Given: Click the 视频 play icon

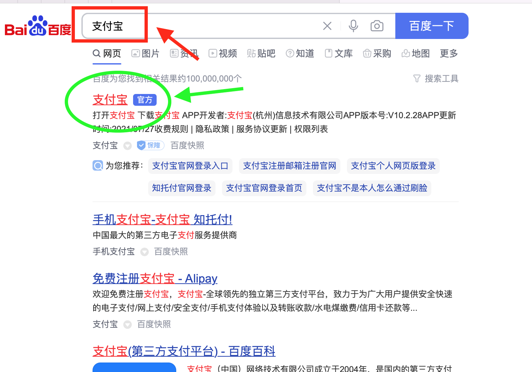Looking at the screenshot, I should 213,53.
